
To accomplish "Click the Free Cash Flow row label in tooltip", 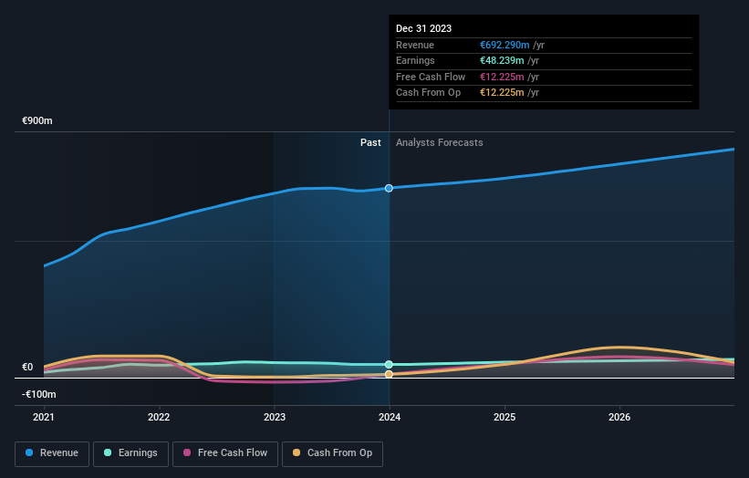I will [x=431, y=77].
